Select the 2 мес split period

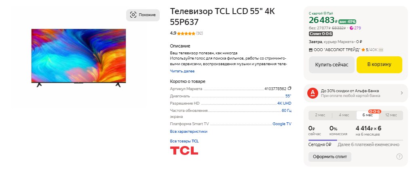[321, 115]
